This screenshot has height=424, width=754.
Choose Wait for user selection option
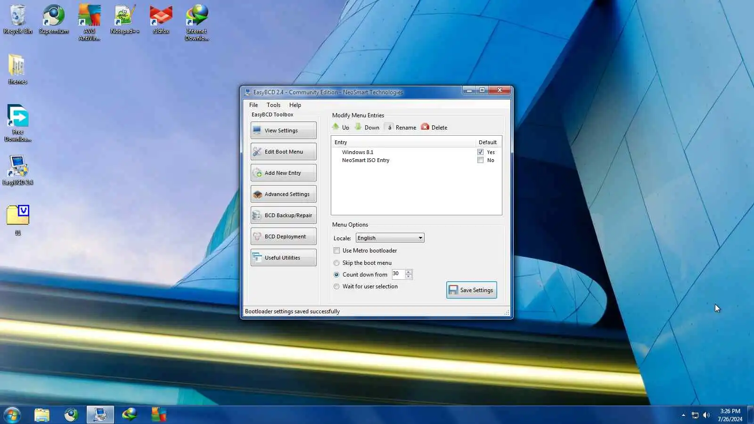336,286
